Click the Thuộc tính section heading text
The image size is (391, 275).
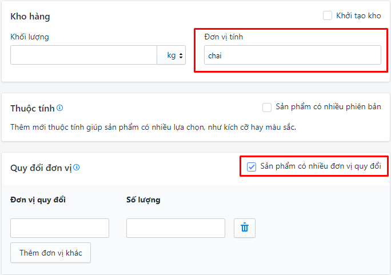33,109
